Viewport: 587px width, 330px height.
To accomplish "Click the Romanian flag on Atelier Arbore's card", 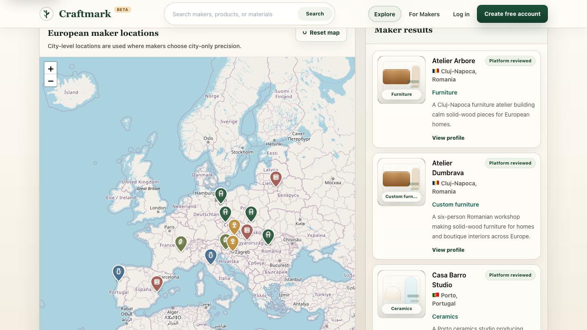I will click(x=436, y=71).
